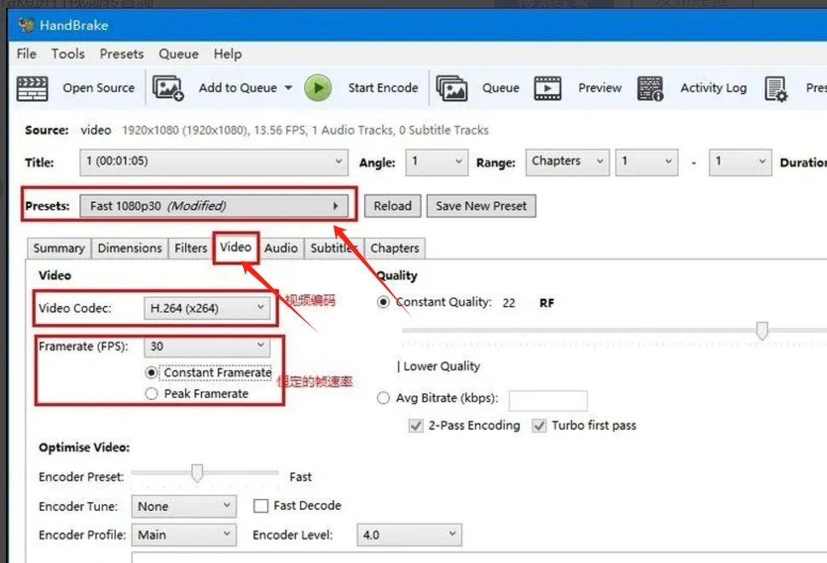Open the Activity Log icon
The width and height of the screenshot is (827, 563).
tap(651, 88)
